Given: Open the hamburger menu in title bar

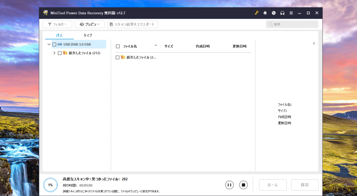Looking at the screenshot, I should (291, 13).
